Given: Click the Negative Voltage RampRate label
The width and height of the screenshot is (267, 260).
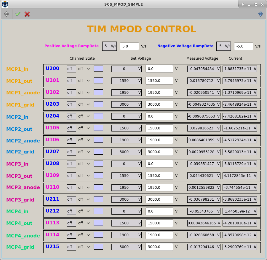Looking at the screenshot, I should [x=185, y=46].
